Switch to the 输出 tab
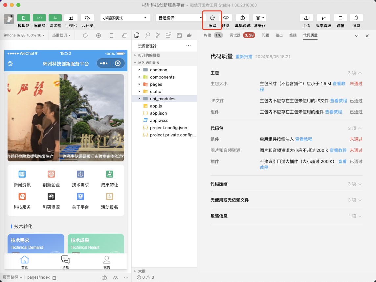 (x=279, y=35)
